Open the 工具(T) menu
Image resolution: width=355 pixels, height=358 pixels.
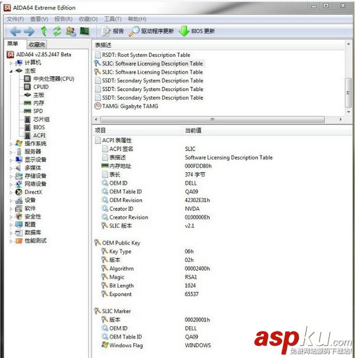point(113,19)
